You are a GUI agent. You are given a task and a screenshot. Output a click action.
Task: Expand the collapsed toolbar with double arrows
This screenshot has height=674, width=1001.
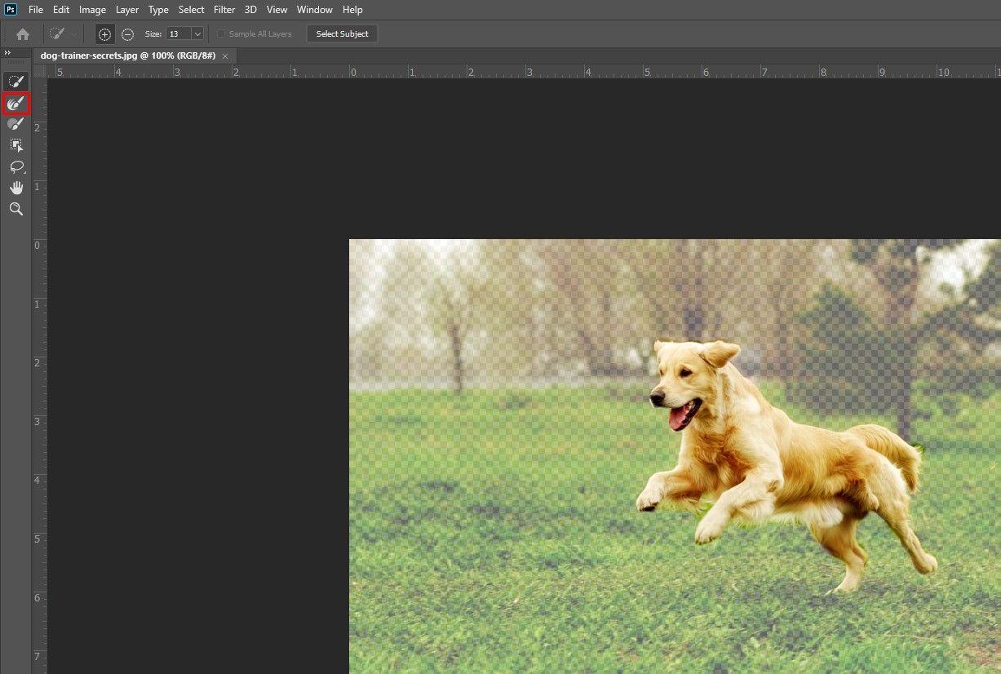point(7,52)
